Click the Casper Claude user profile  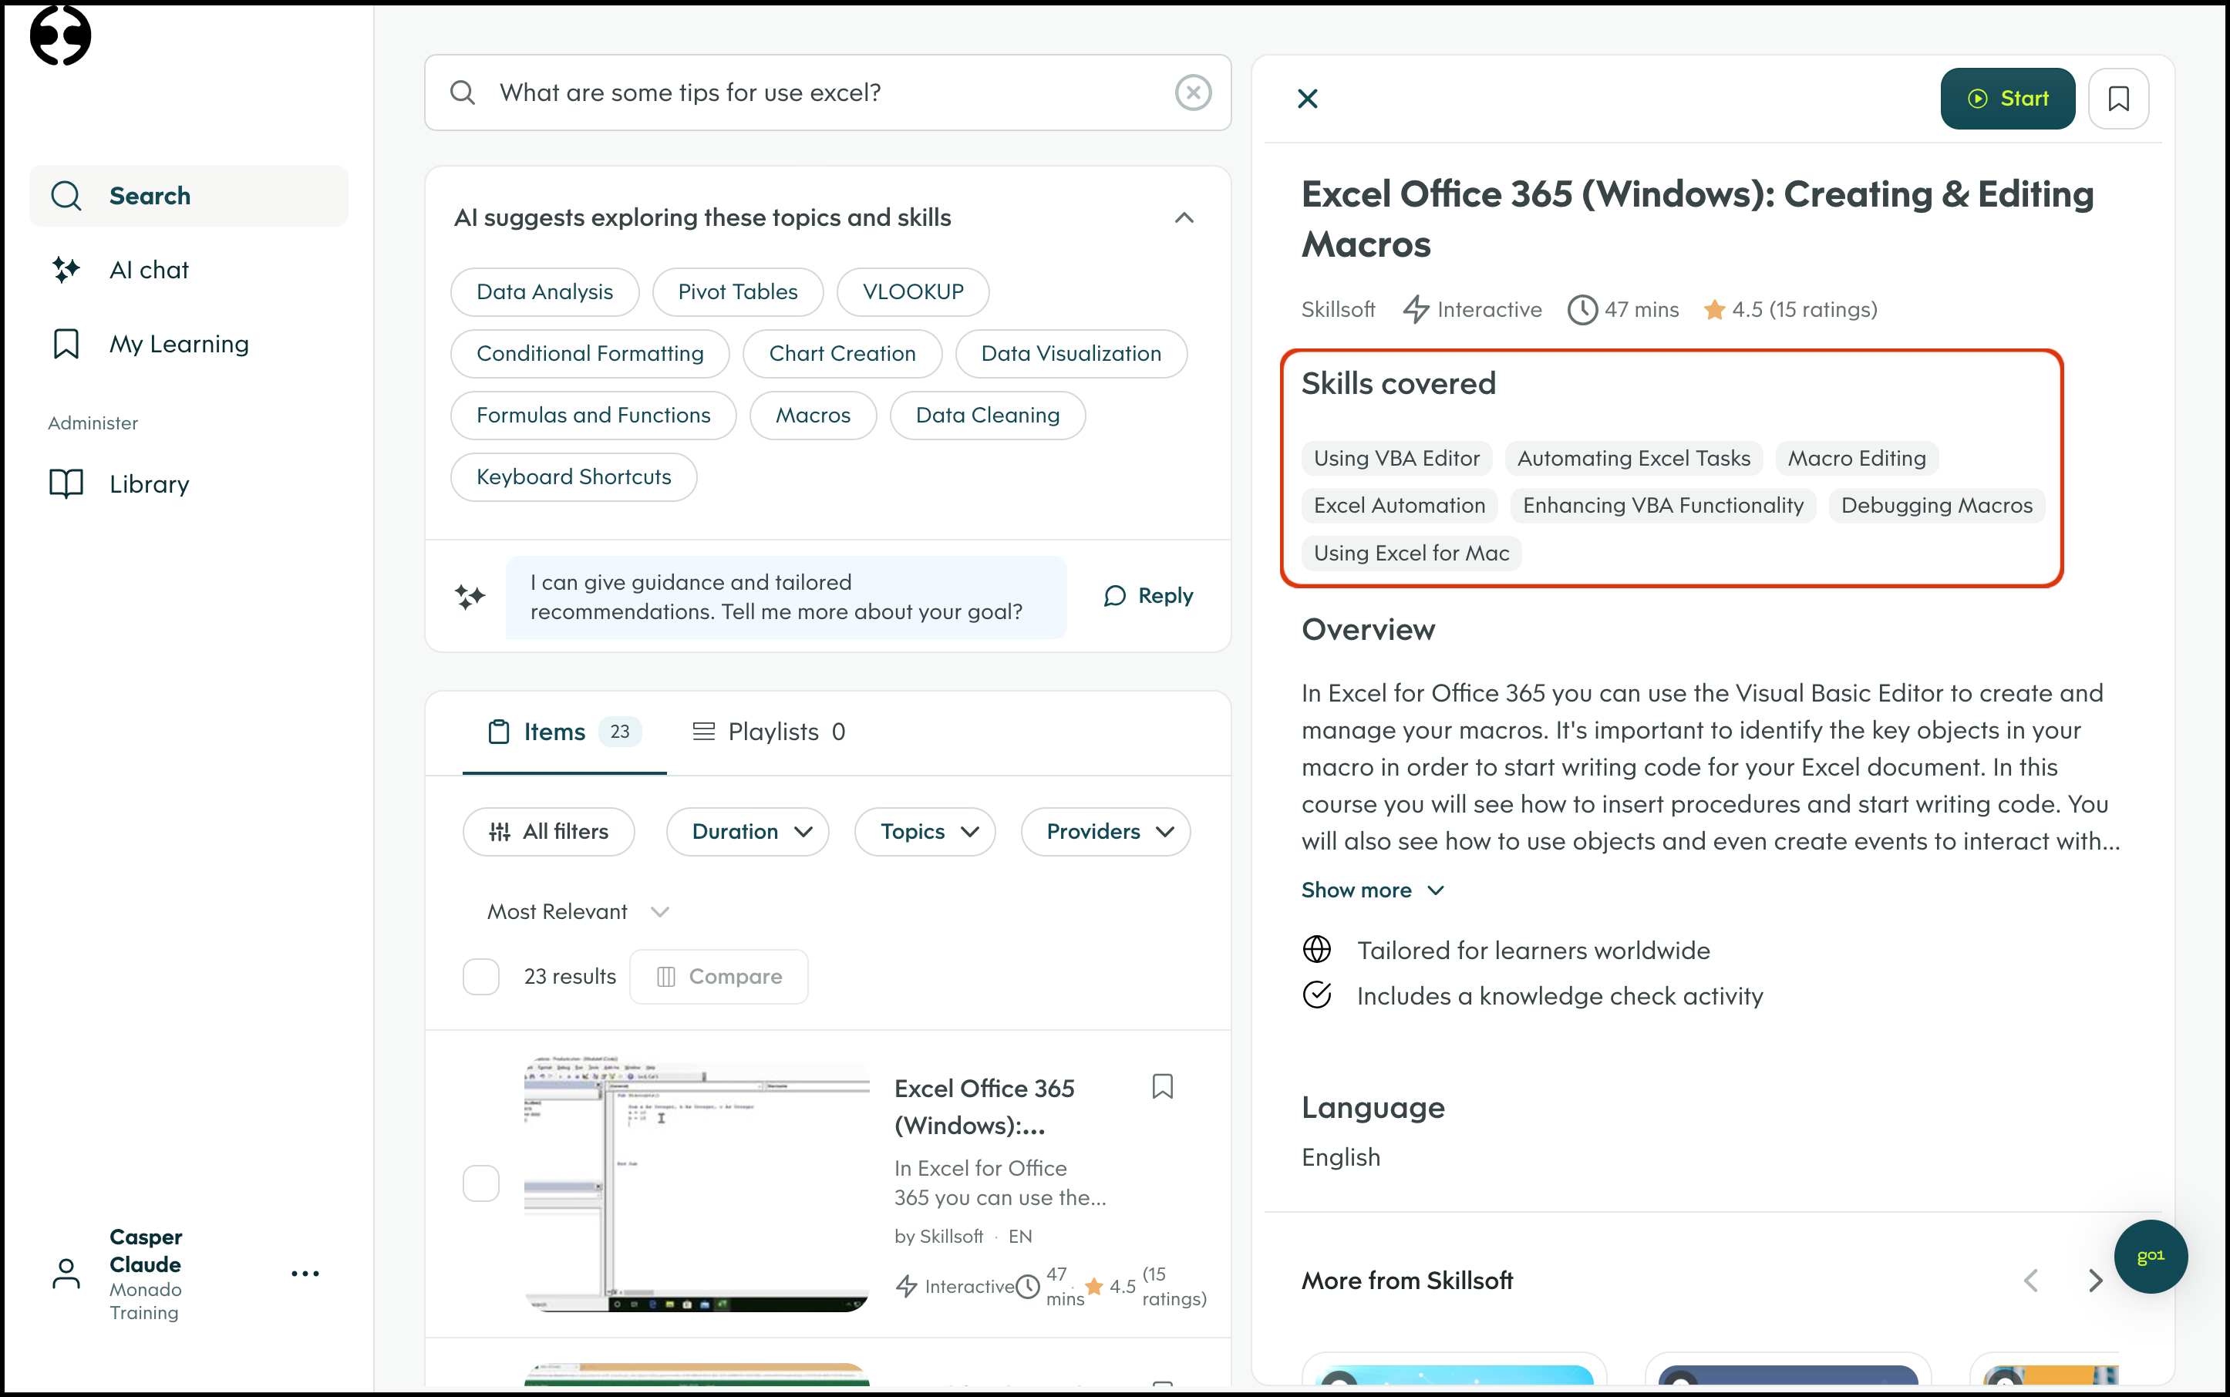pos(145,1274)
